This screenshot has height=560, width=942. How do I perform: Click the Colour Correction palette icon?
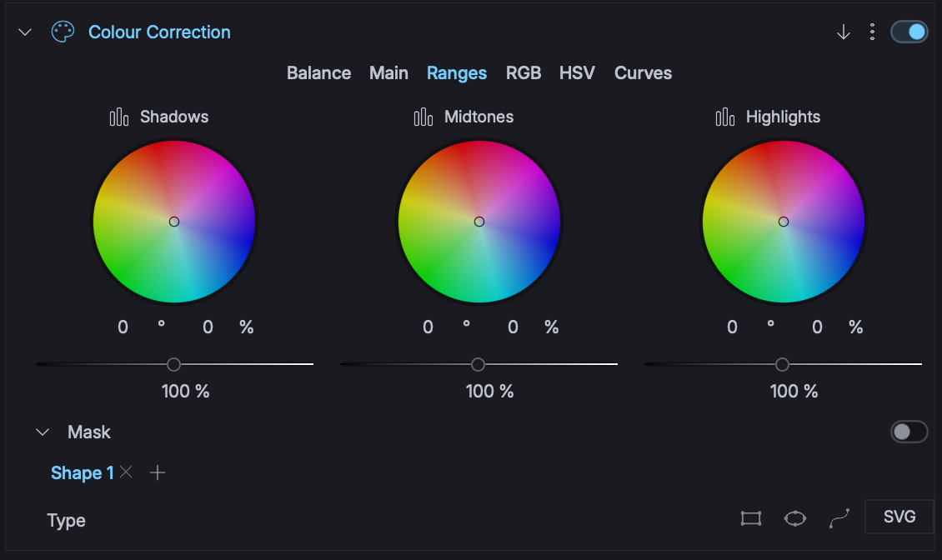coord(63,32)
